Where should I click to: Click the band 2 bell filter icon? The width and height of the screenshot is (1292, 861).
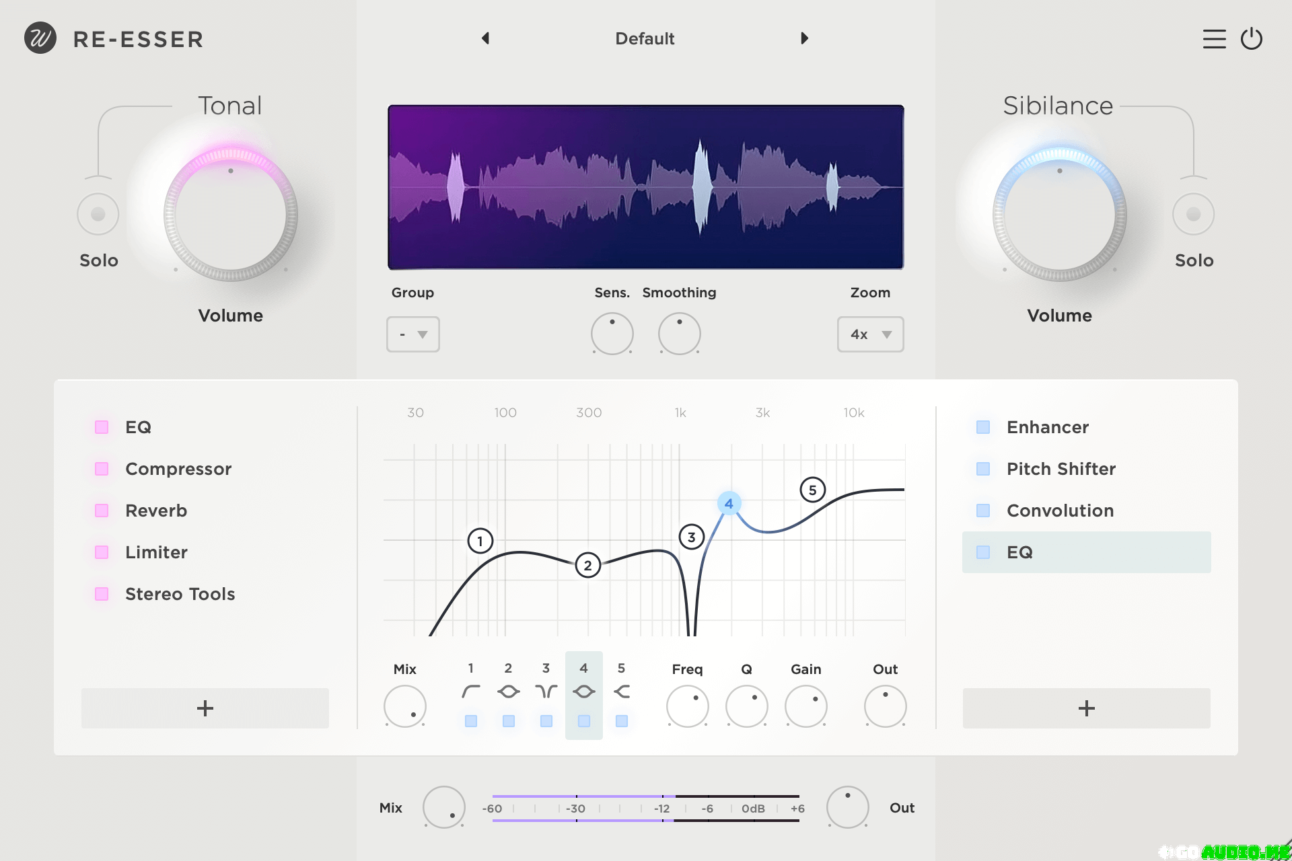[x=509, y=691]
